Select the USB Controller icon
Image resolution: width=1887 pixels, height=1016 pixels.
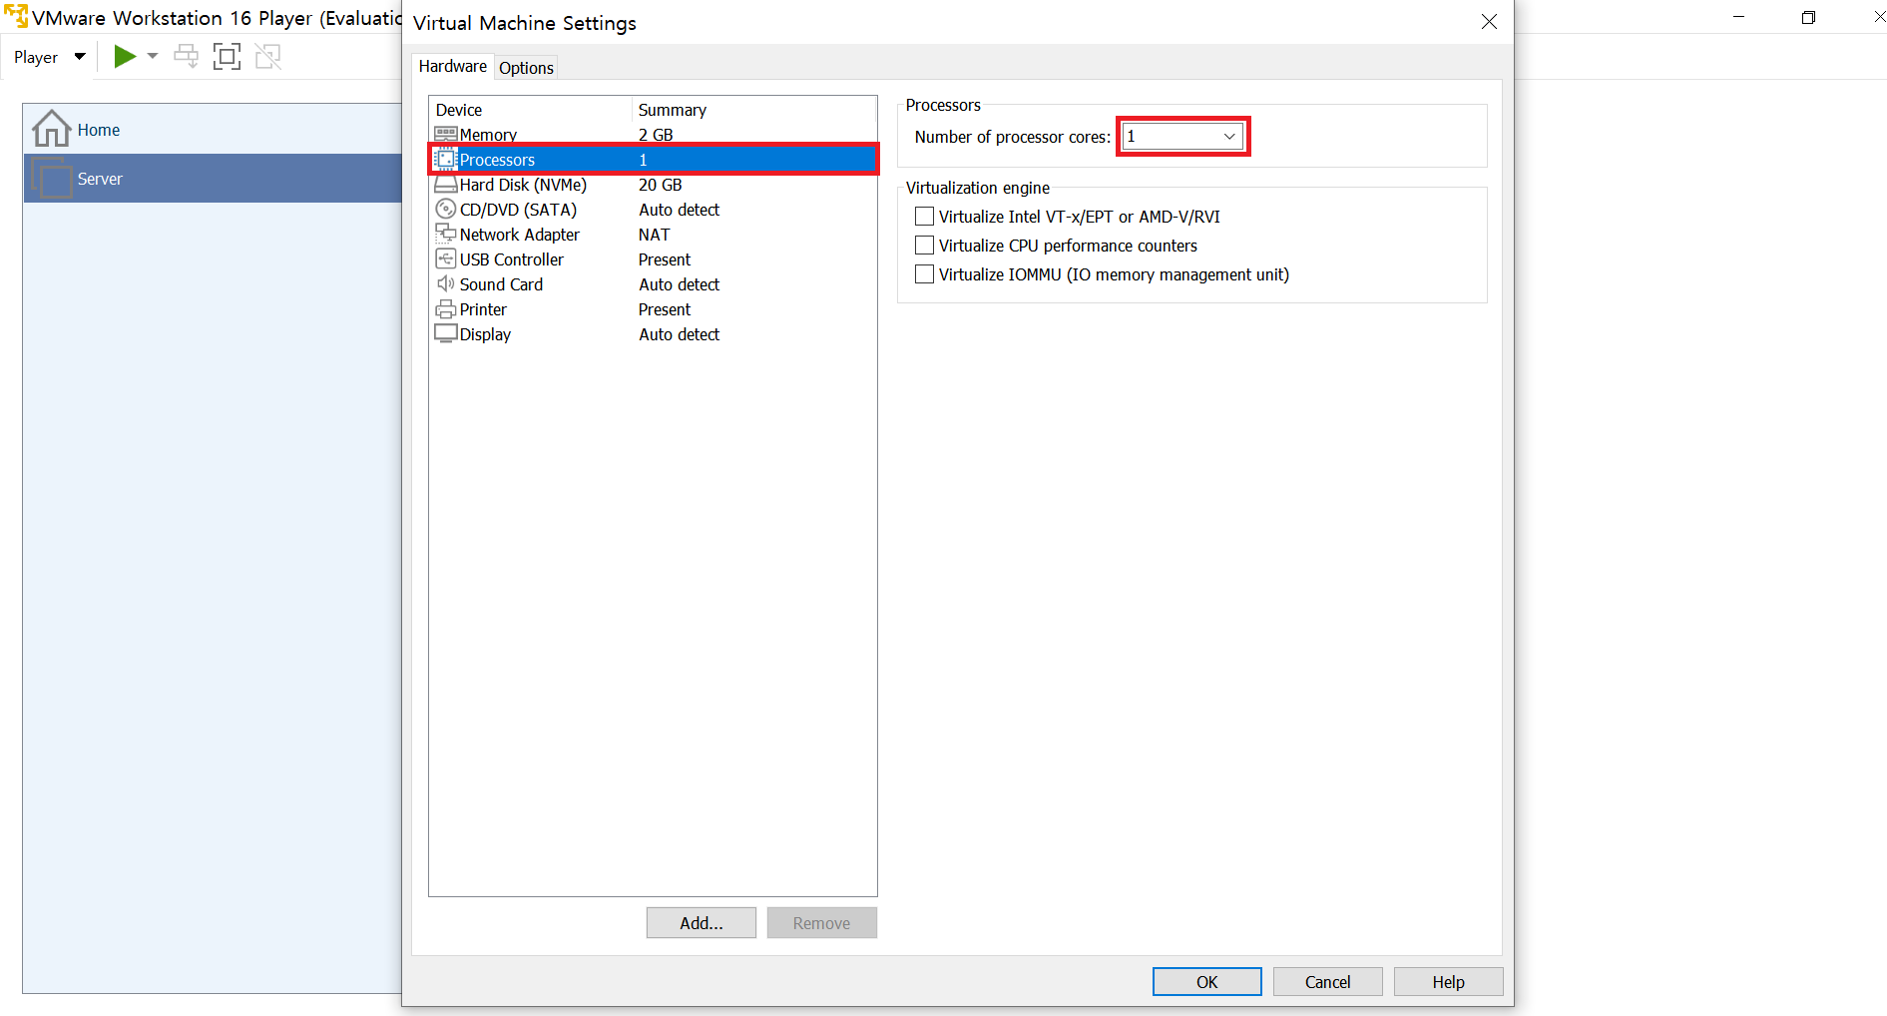[x=446, y=259]
